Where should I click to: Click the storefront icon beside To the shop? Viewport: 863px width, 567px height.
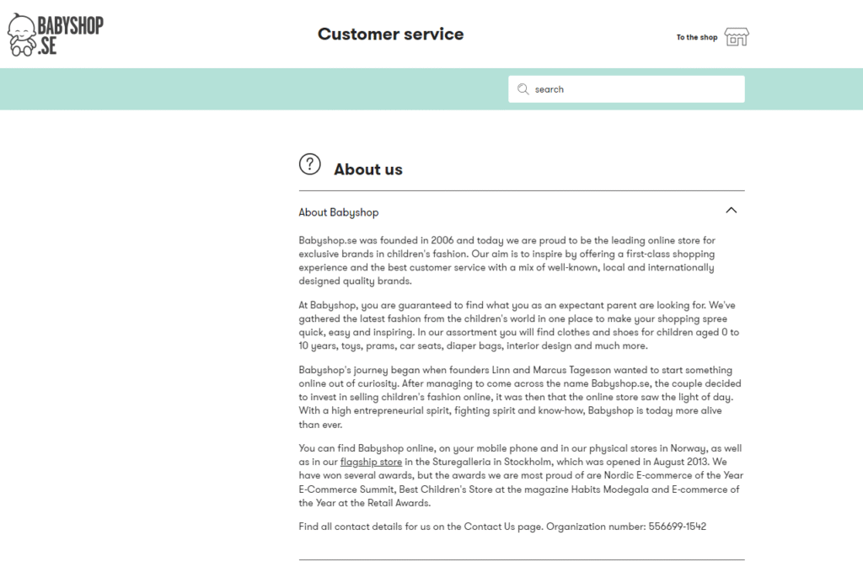(x=737, y=37)
